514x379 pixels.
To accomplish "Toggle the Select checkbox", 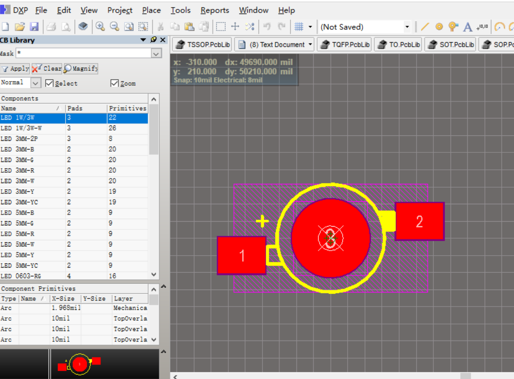I will point(49,83).
